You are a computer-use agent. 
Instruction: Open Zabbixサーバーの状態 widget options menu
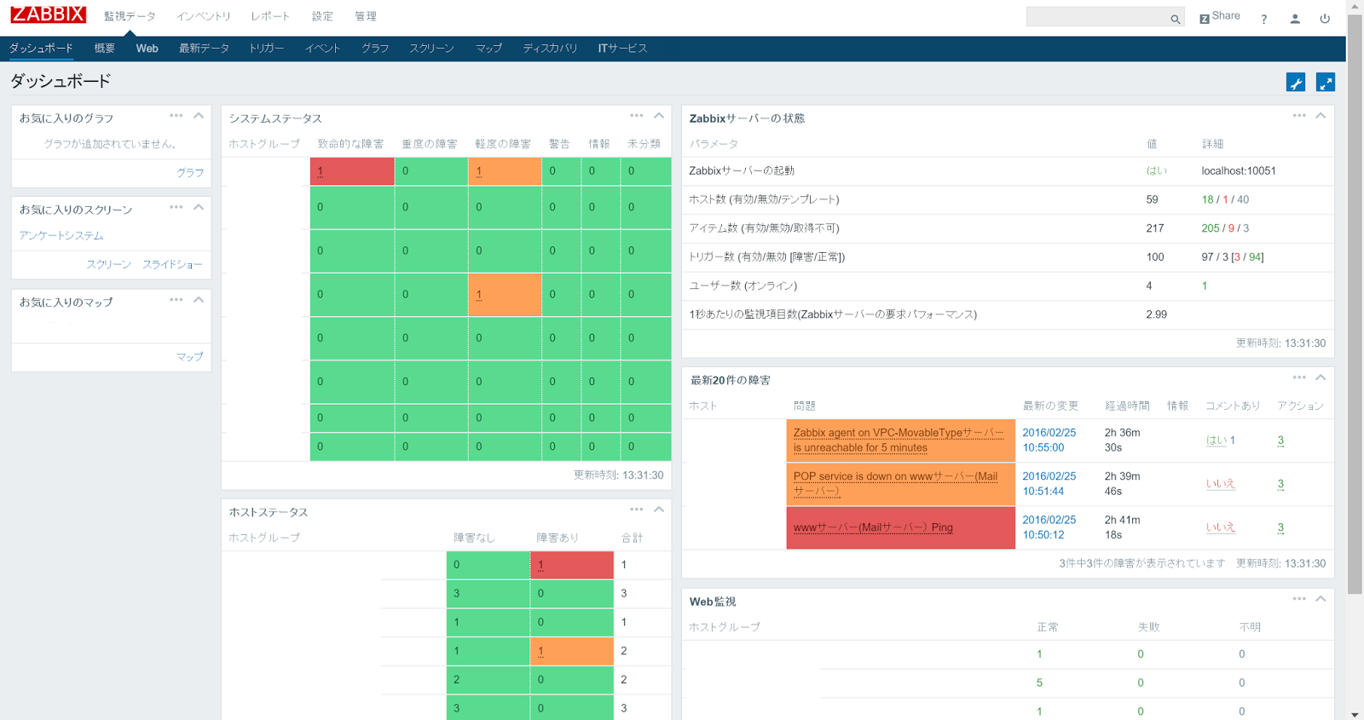click(1299, 116)
